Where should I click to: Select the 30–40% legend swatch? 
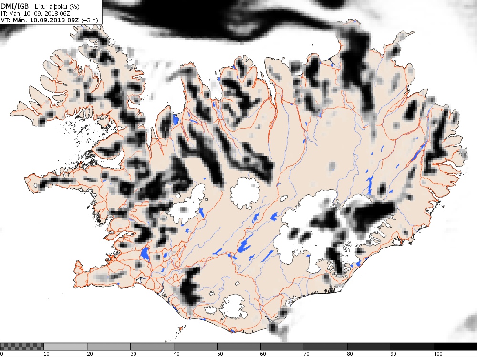[152, 347]
